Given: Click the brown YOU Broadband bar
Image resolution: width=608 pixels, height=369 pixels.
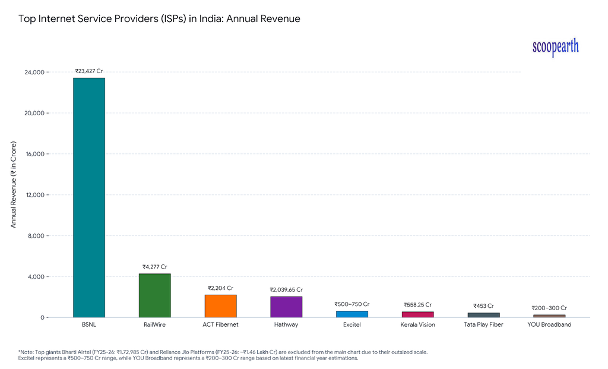Looking at the screenshot, I should pyautogui.click(x=549, y=316).
